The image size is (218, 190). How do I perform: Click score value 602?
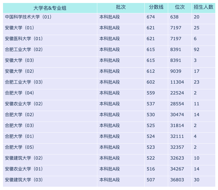click(151, 82)
